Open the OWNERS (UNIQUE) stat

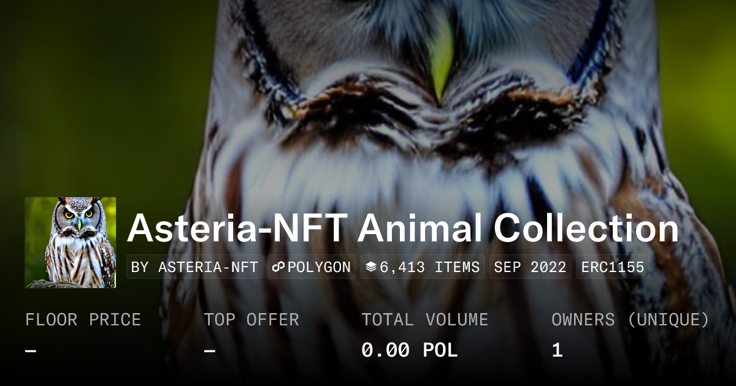pyautogui.click(x=631, y=319)
